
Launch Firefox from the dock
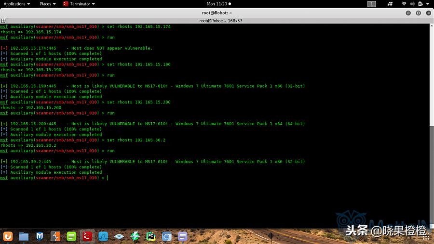tap(8, 236)
